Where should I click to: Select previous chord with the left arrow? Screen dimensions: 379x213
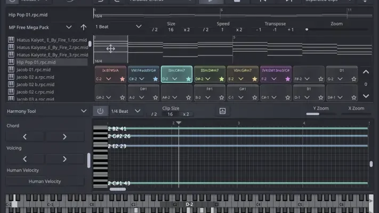pos(25,137)
